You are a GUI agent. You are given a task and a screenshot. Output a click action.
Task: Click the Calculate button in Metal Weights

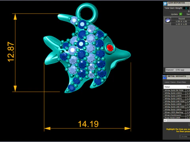[185, 136]
